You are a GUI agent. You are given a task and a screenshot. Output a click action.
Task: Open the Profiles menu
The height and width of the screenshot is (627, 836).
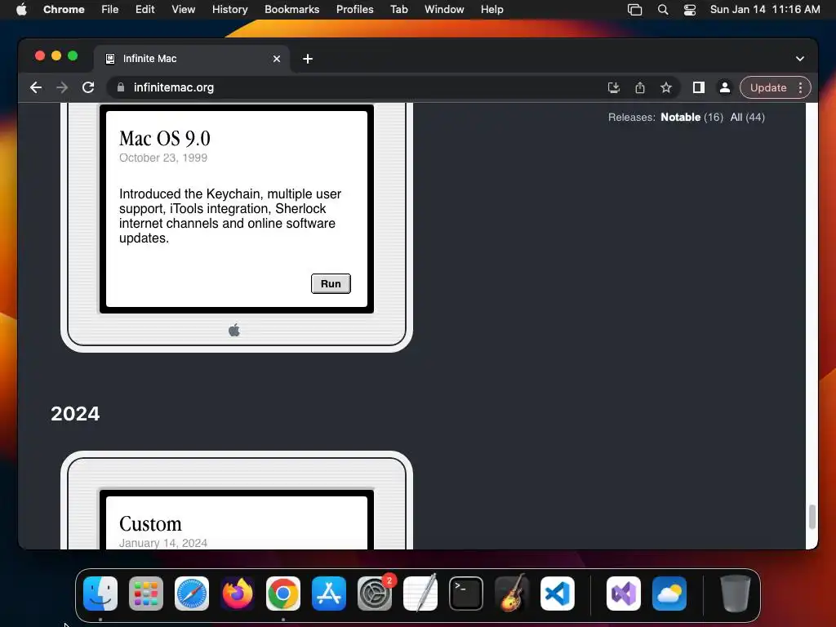(x=354, y=9)
